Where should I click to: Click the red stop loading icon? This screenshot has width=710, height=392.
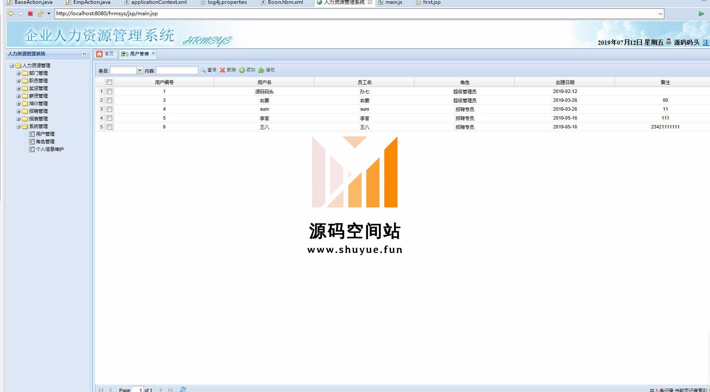click(30, 14)
